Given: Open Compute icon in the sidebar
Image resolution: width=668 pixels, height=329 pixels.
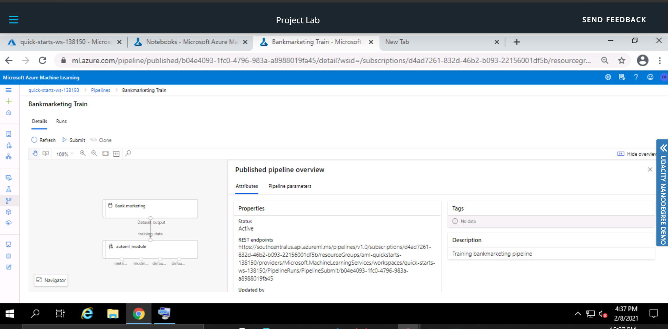Looking at the screenshot, I should pos(8,244).
